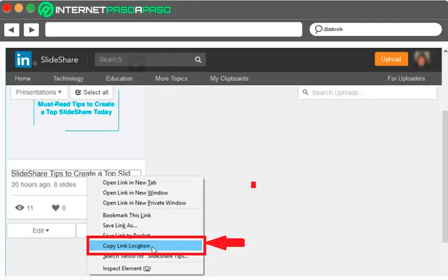Click the magnifier icon in Search Uploads

[x=305, y=92]
